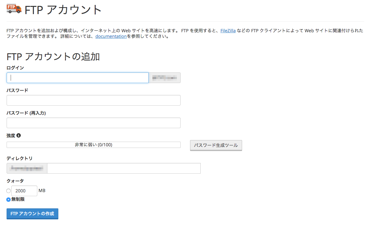Click the blurred prefix box before directory field

click(27, 168)
